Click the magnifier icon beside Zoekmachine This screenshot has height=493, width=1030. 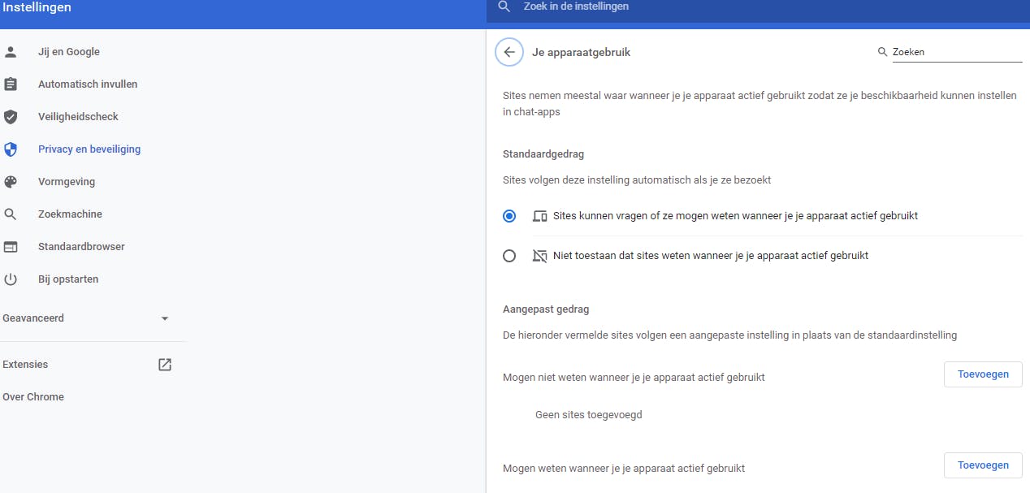[x=11, y=214]
